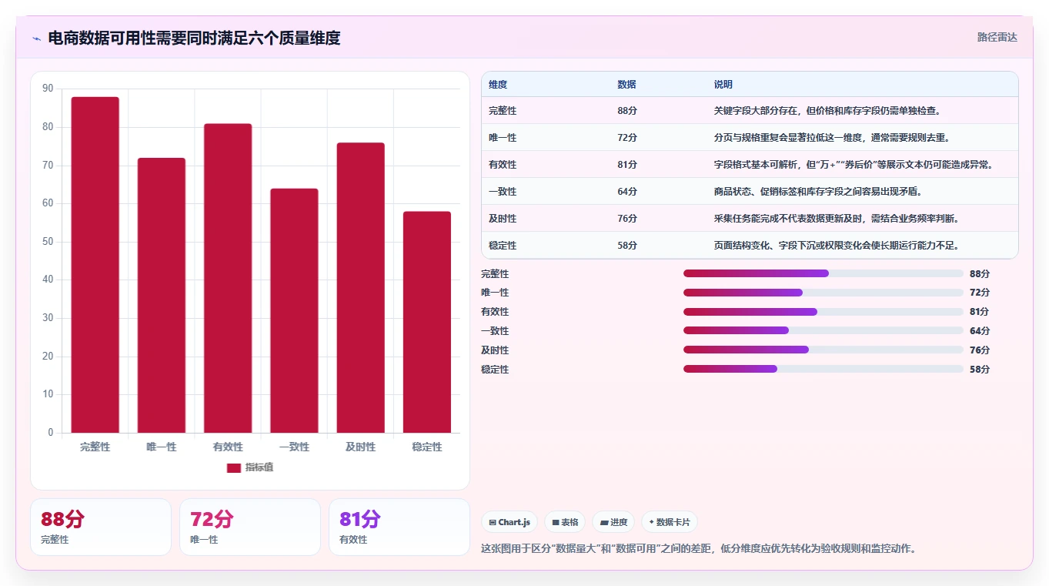
Task: Click the footer note starting 这张图用于区分
Action: coord(699,549)
